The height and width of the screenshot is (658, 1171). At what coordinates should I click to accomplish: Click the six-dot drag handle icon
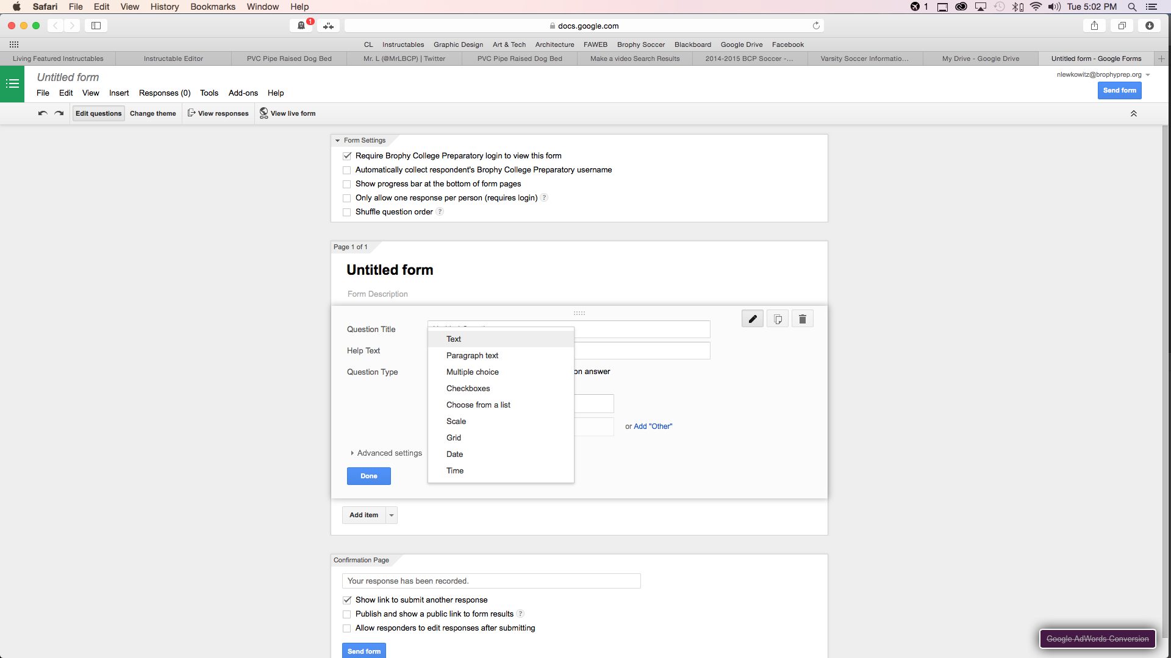point(579,313)
